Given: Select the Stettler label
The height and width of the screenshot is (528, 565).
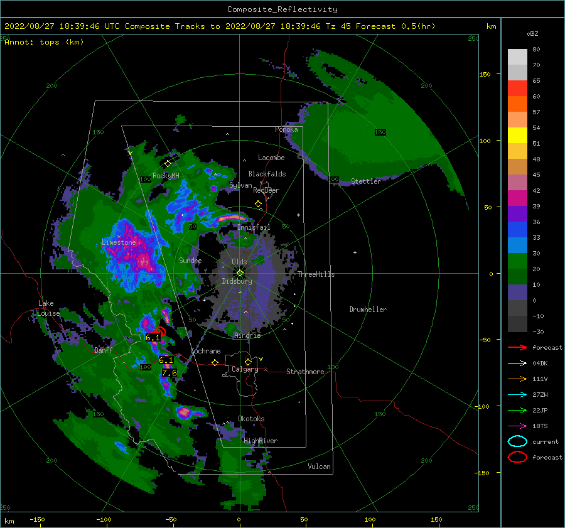Looking at the screenshot, I should [366, 181].
